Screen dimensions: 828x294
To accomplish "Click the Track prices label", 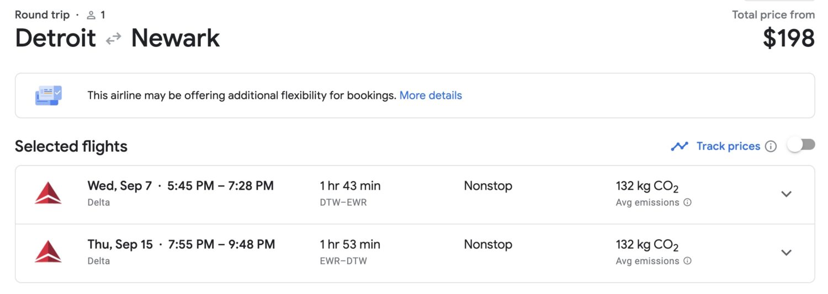I will (728, 146).
